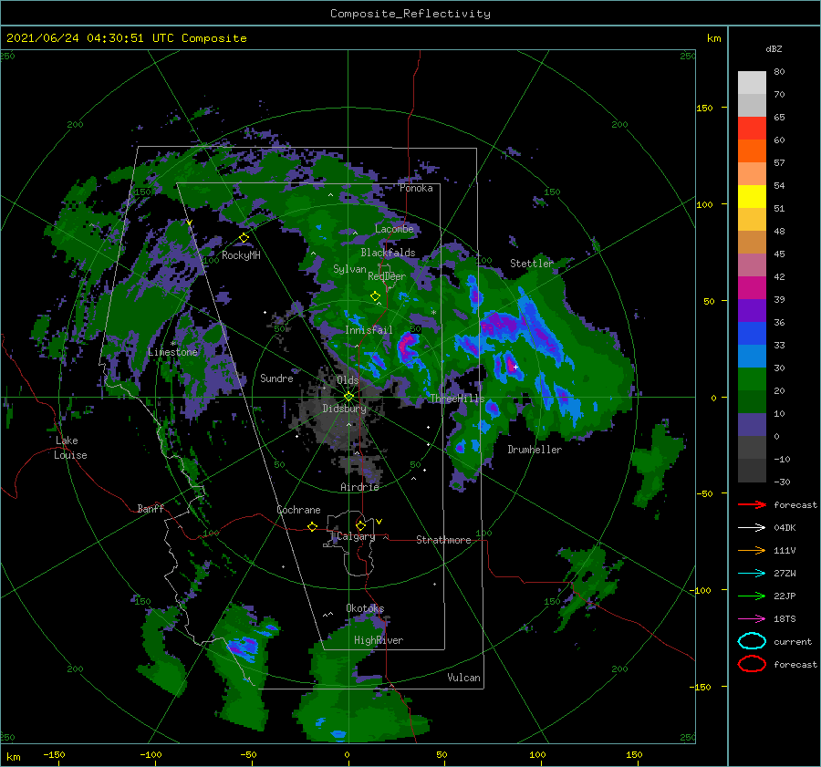Click the Limestone label

pyautogui.click(x=172, y=352)
